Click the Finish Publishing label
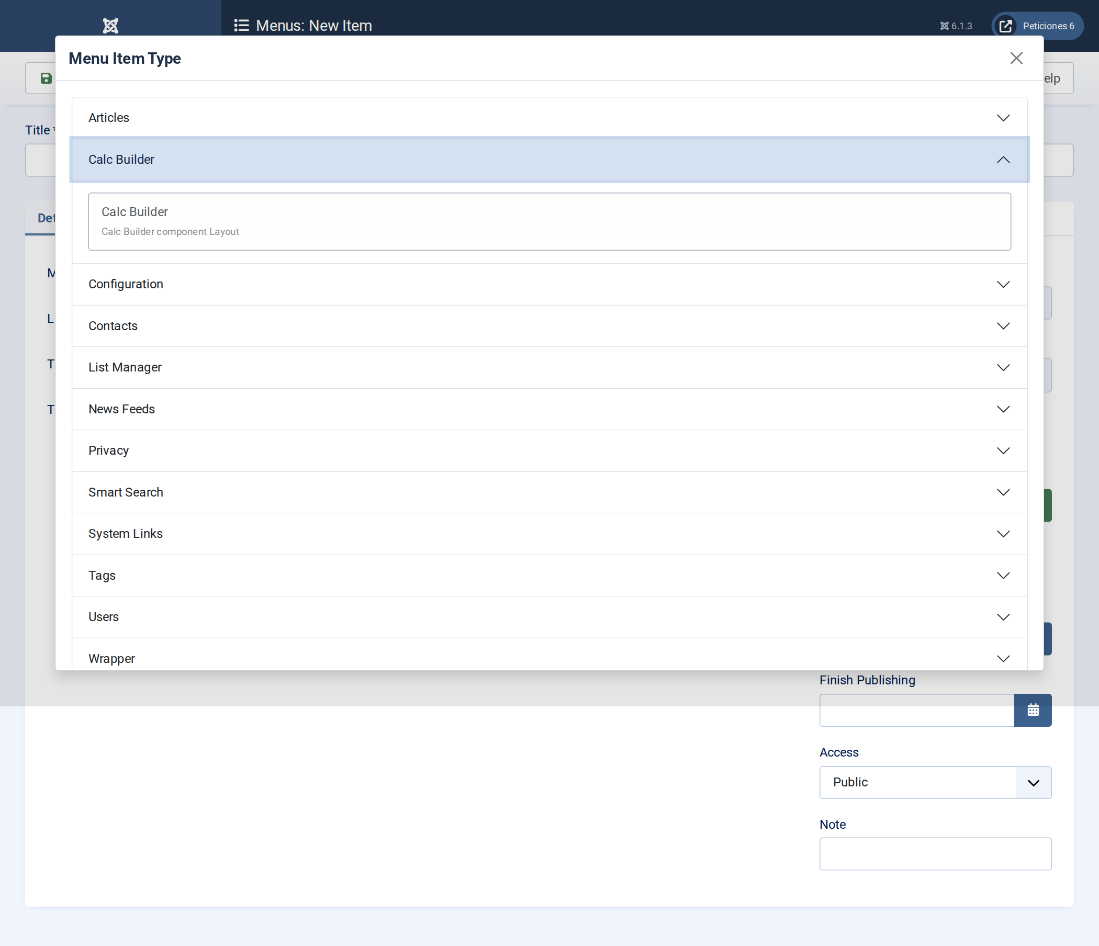The width and height of the screenshot is (1099, 946). pyautogui.click(x=867, y=680)
